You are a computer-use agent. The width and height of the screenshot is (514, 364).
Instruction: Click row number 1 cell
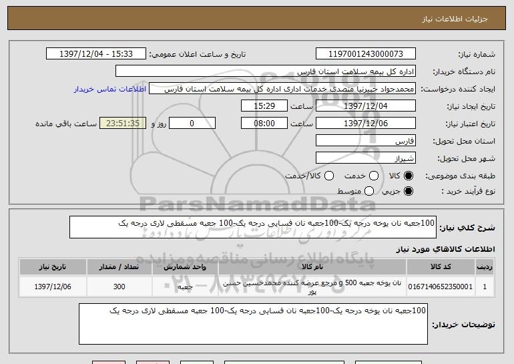(485, 287)
